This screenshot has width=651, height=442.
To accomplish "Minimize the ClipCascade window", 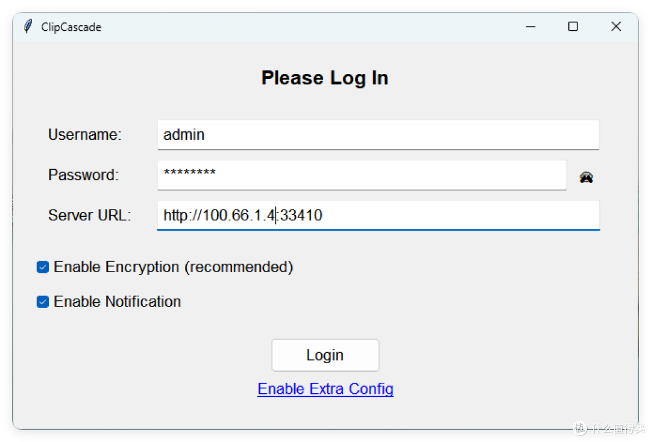I will (x=530, y=26).
